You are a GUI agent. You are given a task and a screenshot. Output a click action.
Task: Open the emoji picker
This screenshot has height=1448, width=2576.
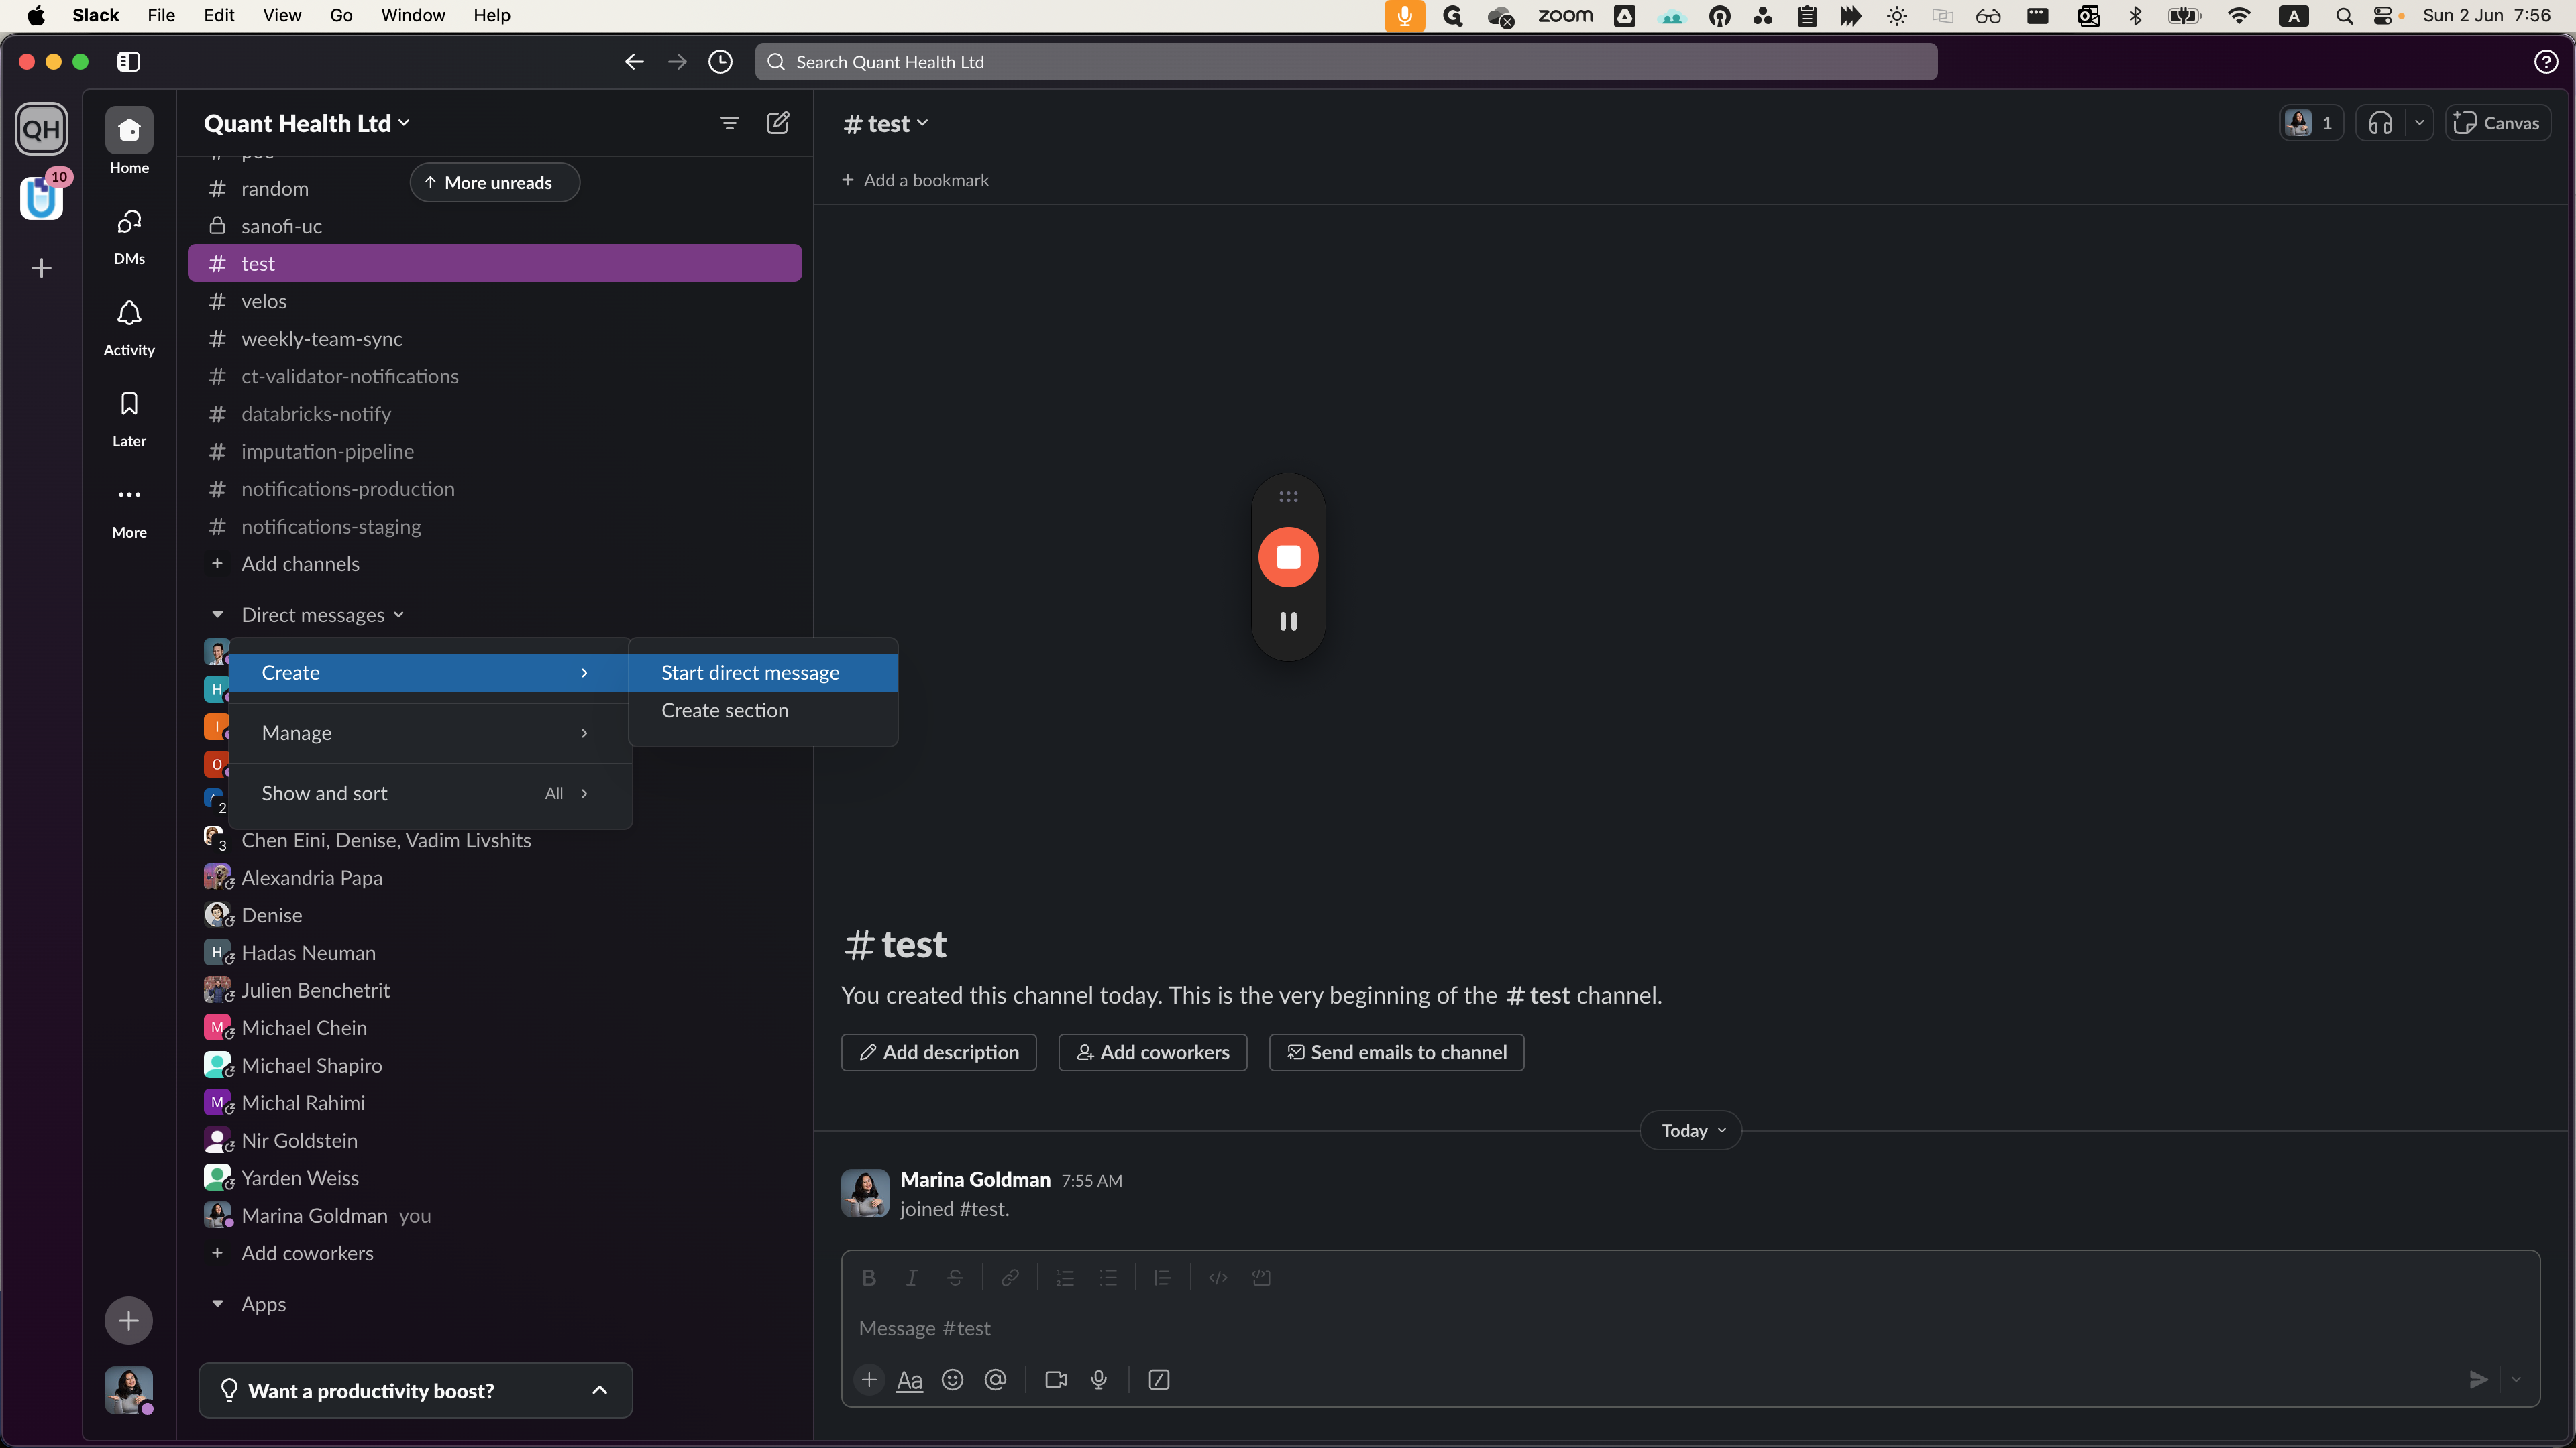[x=953, y=1380]
